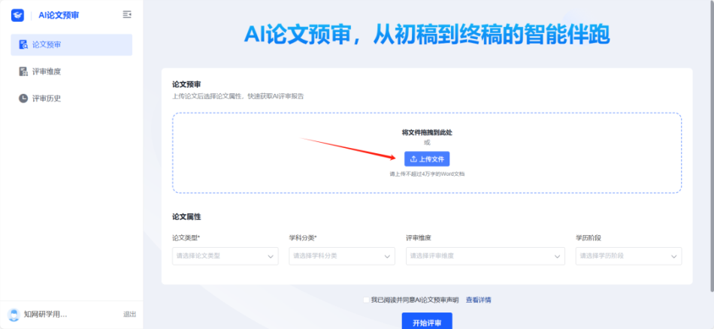Click the dashed file drop area

point(301,173)
